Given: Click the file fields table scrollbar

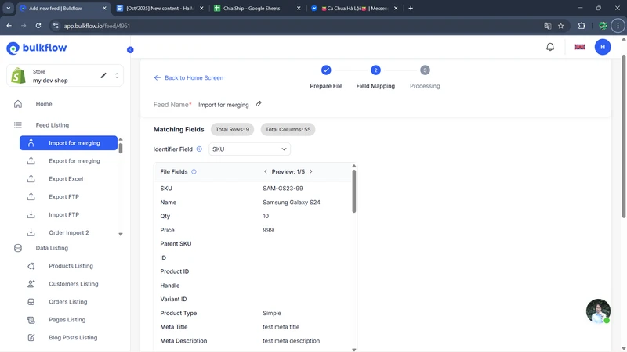Looking at the screenshot, I should [x=354, y=192].
